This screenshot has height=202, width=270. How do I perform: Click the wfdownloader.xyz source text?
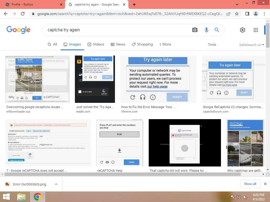pos(18,112)
